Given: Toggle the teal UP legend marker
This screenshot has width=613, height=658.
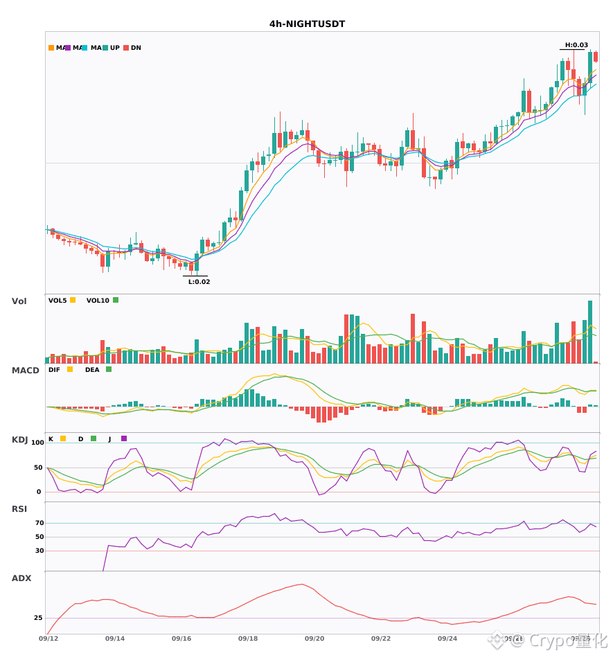Looking at the screenshot, I should point(105,48).
